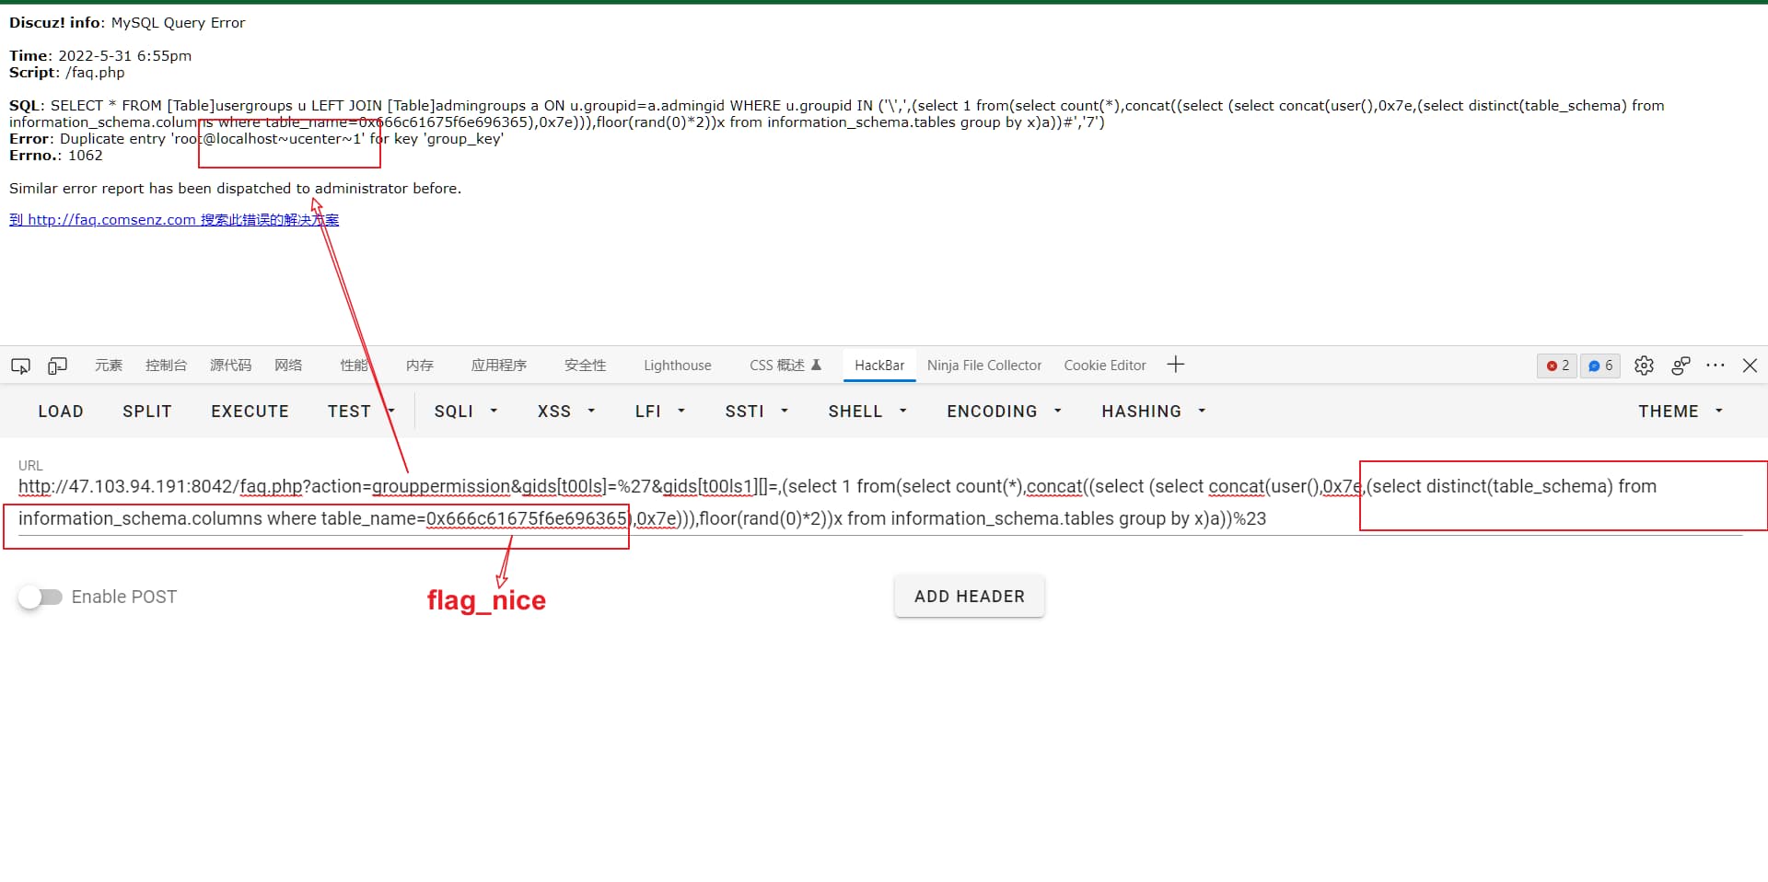Click the script path /faq.php
This screenshot has height=882, width=1768.
coord(95,73)
